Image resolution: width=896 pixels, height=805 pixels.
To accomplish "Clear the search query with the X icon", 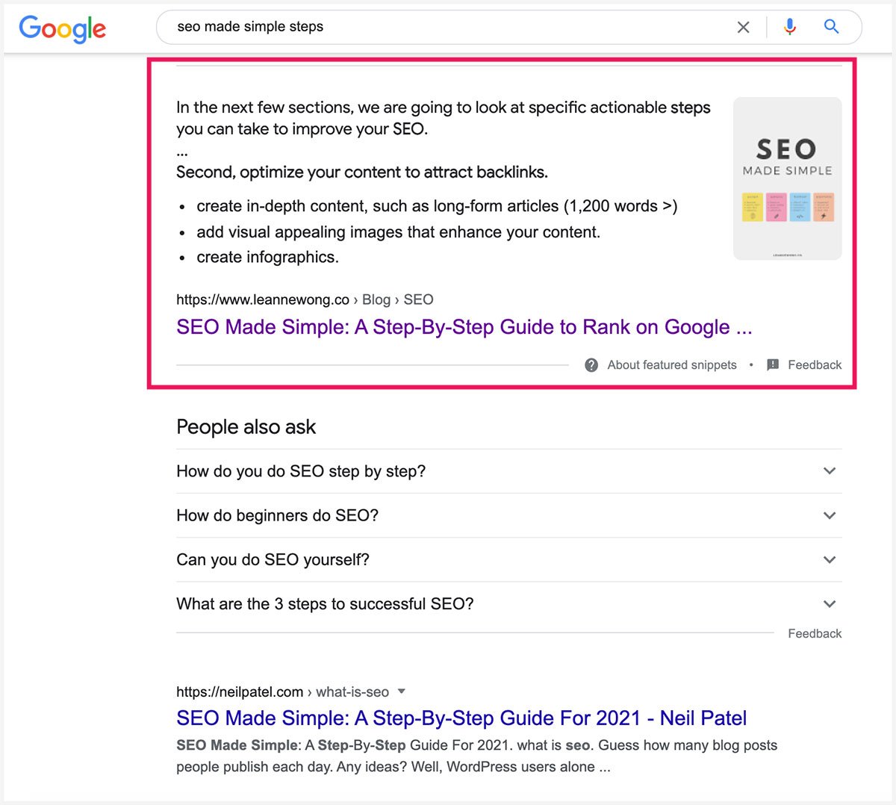I will [x=744, y=27].
